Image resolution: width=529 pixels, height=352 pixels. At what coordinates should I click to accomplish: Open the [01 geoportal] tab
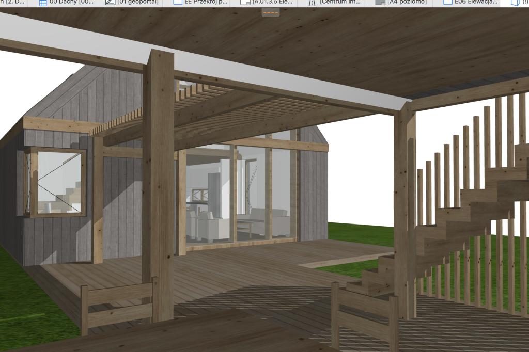click(x=137, y=3)
